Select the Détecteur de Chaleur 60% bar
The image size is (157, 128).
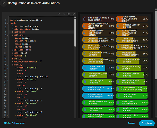pyautogui.click(x=132, y=54)
